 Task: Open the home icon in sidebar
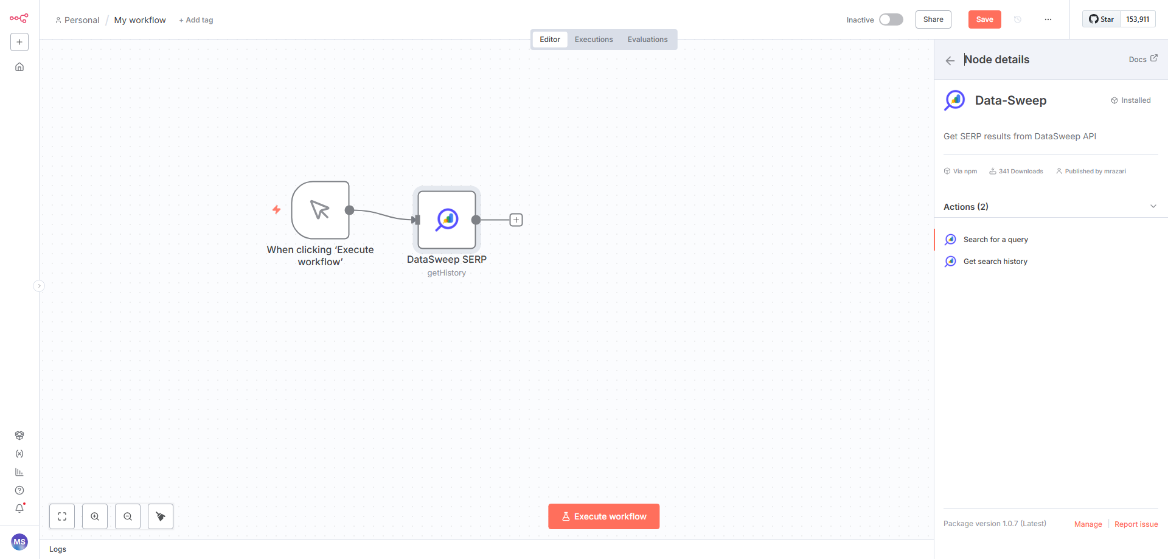(19, 67)
